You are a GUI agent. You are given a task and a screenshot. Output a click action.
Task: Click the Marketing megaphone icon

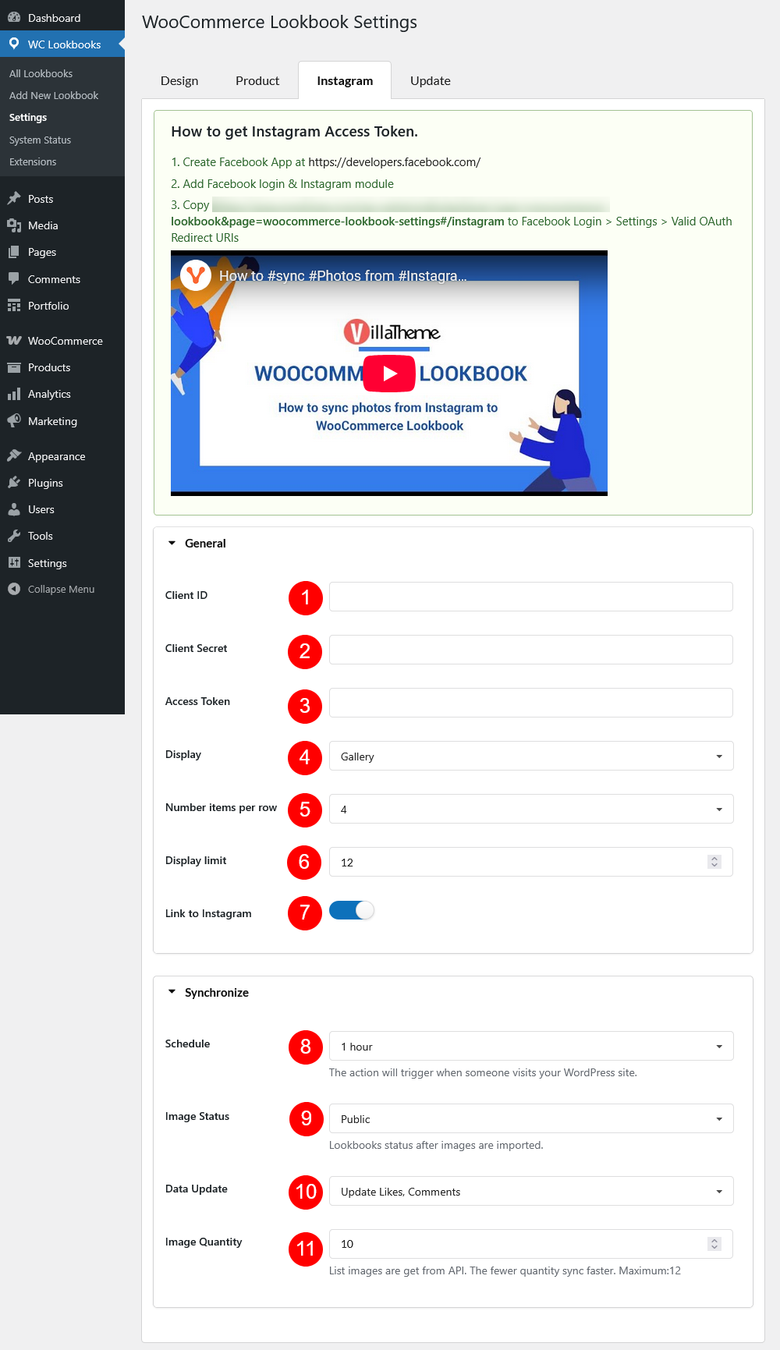[x=14, y=421]
